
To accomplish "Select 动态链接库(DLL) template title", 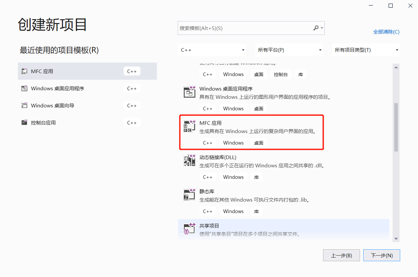I will (218, 157).
